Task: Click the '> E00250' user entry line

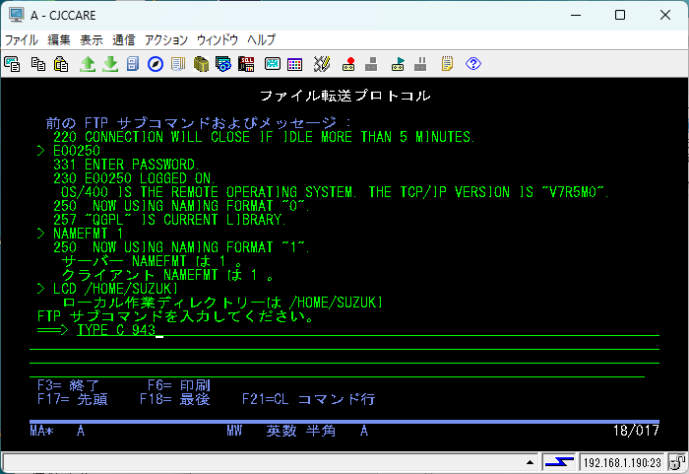Action: 69,151
